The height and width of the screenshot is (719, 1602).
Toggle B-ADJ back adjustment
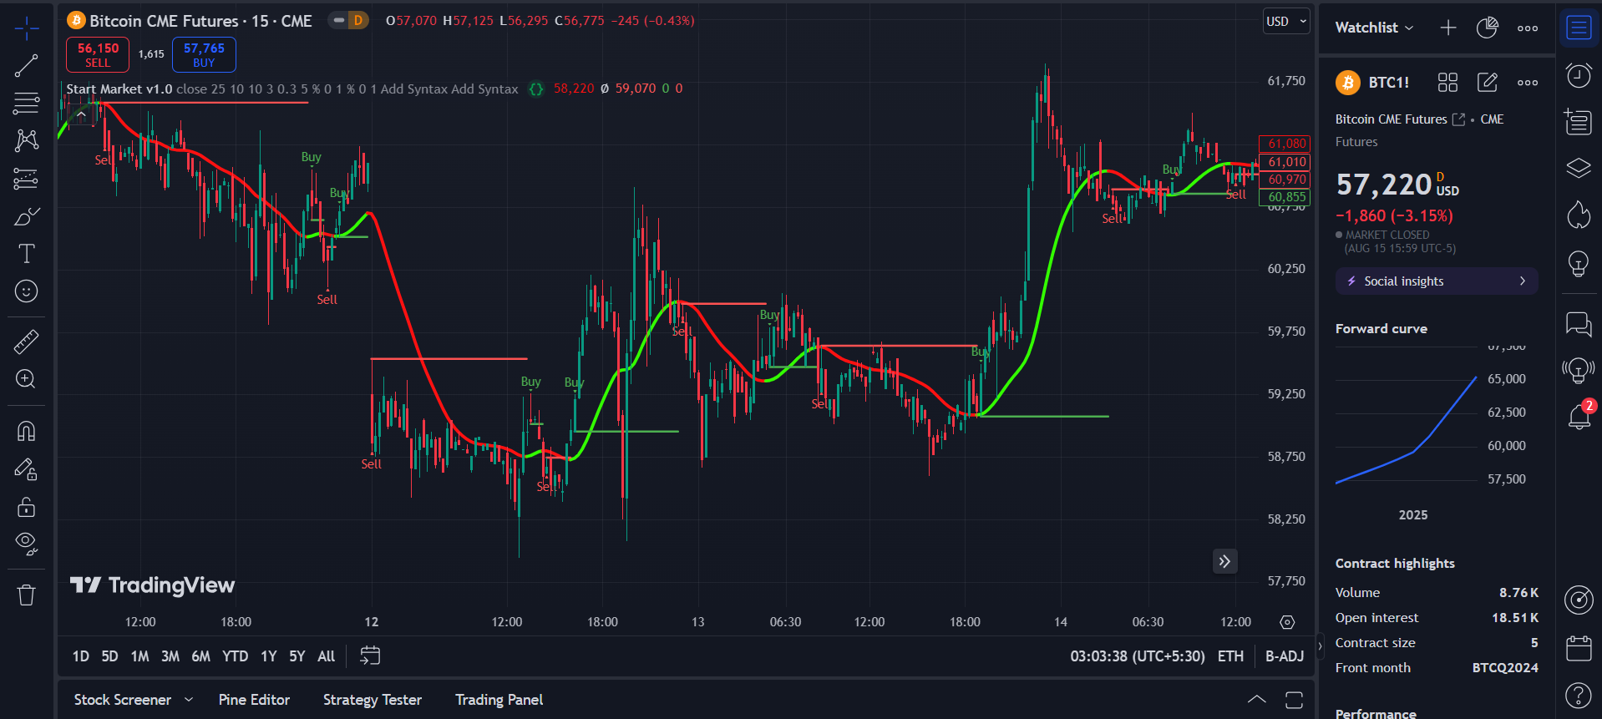(1284, 656)
